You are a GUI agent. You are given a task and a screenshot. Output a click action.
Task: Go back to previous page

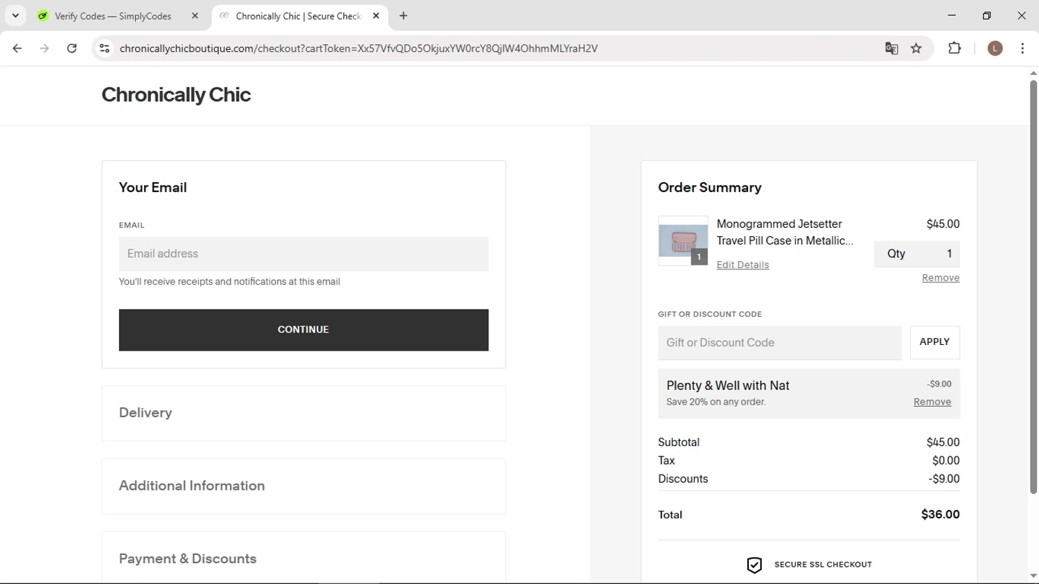click(x=17, y=48)
